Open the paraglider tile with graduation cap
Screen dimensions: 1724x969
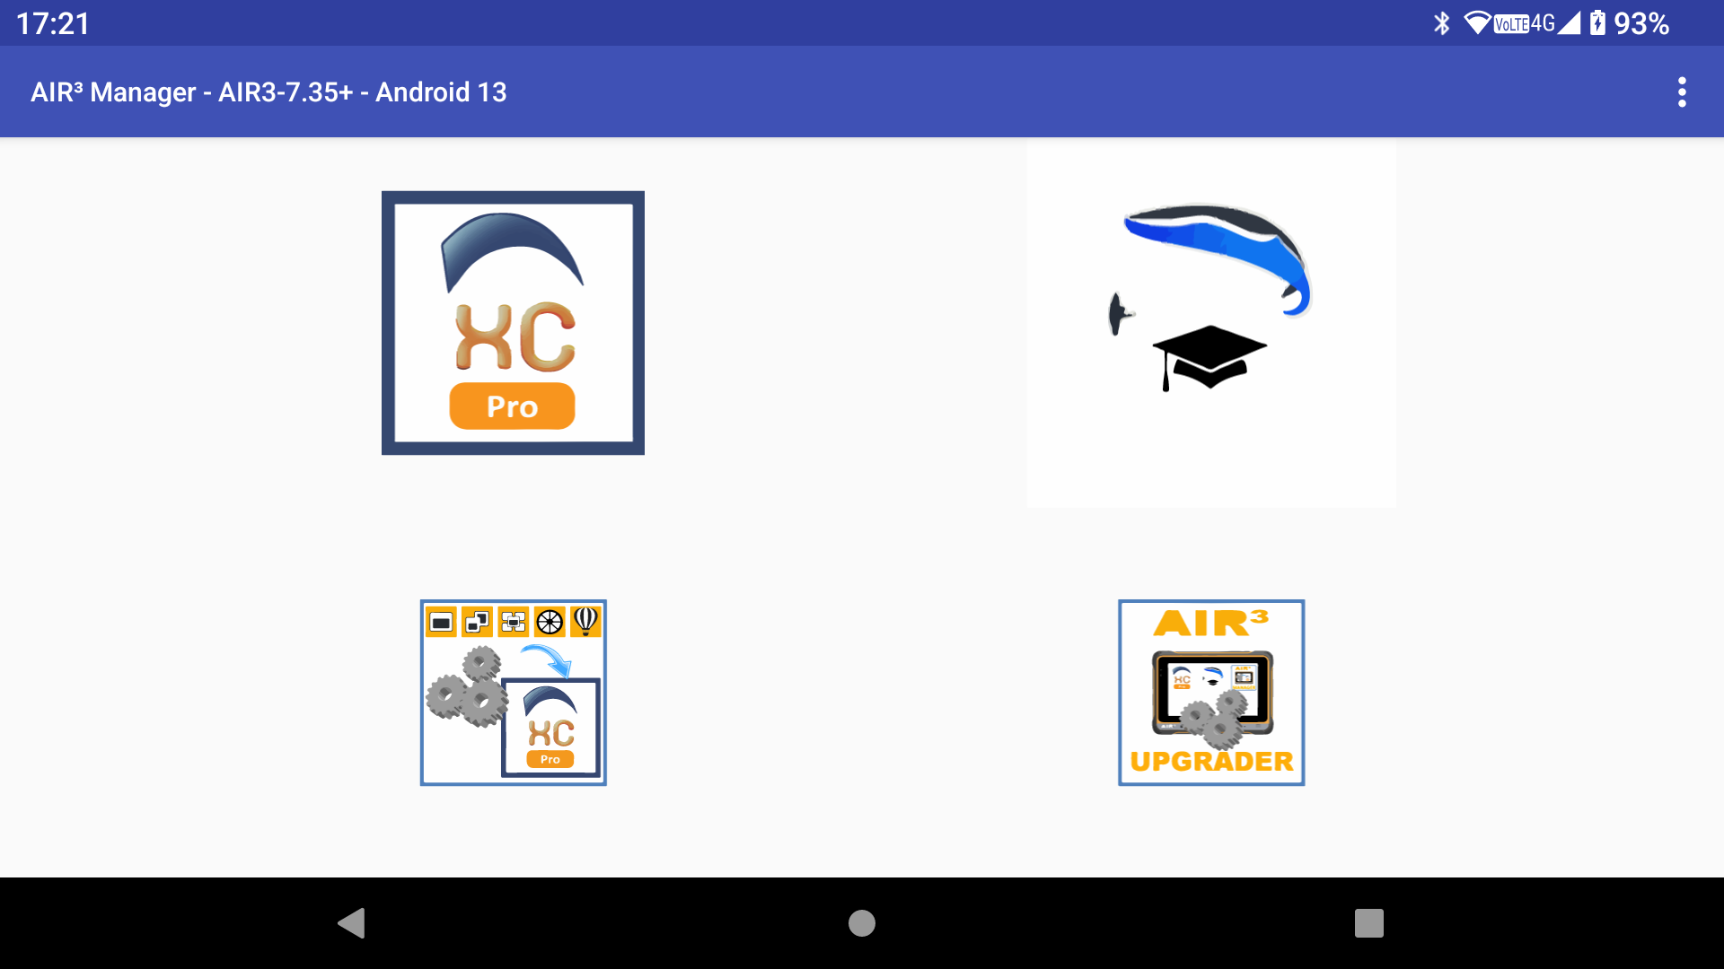pyautogui.click(x=1211, y=323)
